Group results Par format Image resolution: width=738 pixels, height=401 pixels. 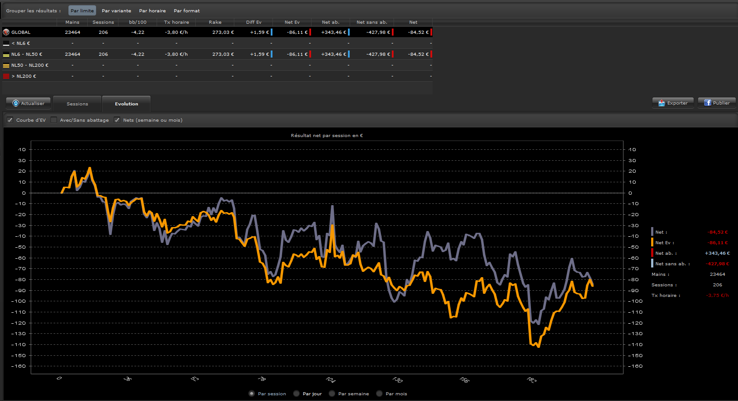(x=186, y=11)
